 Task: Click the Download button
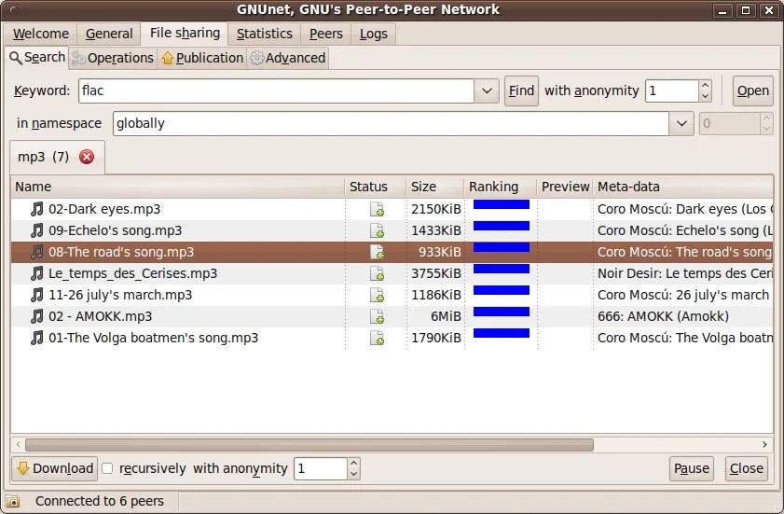54,468
